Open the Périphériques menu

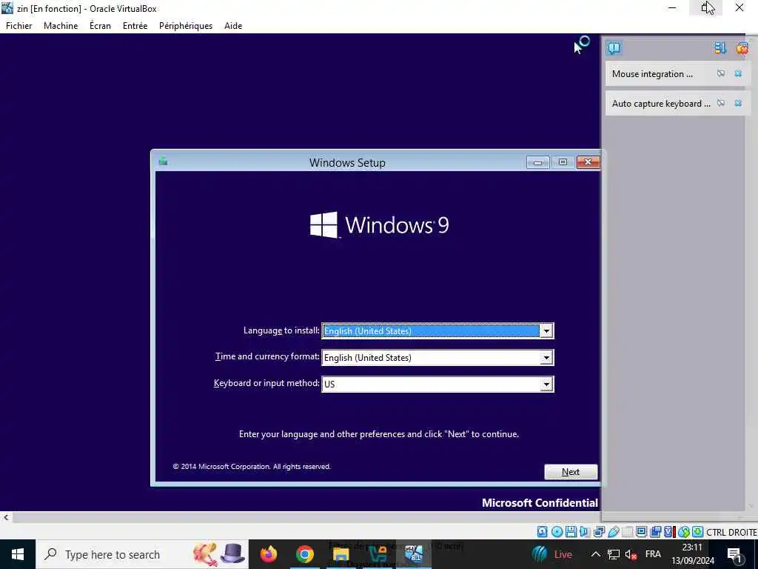click(x=186, y=26)
